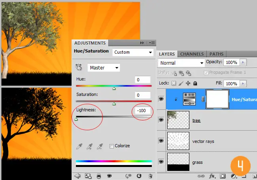Click the grass layer name
This screenshot has width=257, height=180.
(x=198, y=162)
